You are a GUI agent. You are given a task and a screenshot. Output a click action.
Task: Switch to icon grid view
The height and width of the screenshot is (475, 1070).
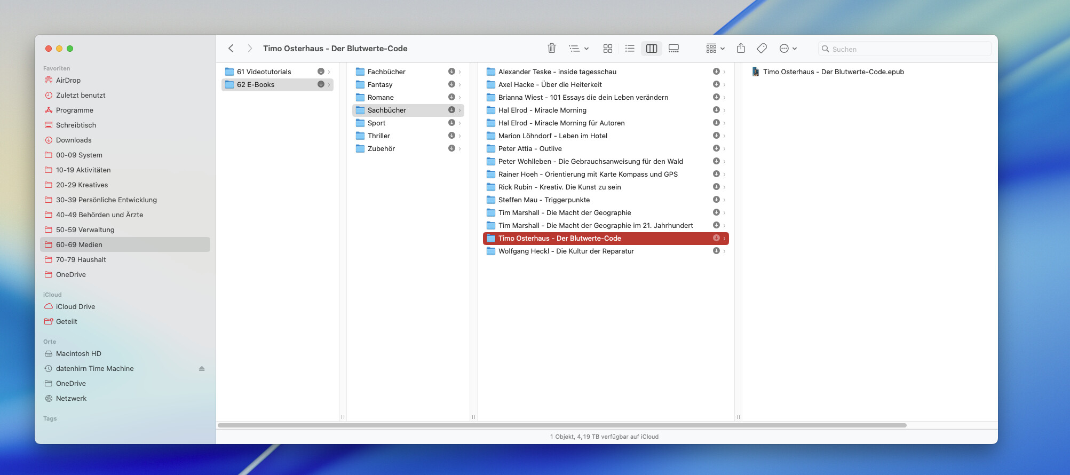point(607,49)
